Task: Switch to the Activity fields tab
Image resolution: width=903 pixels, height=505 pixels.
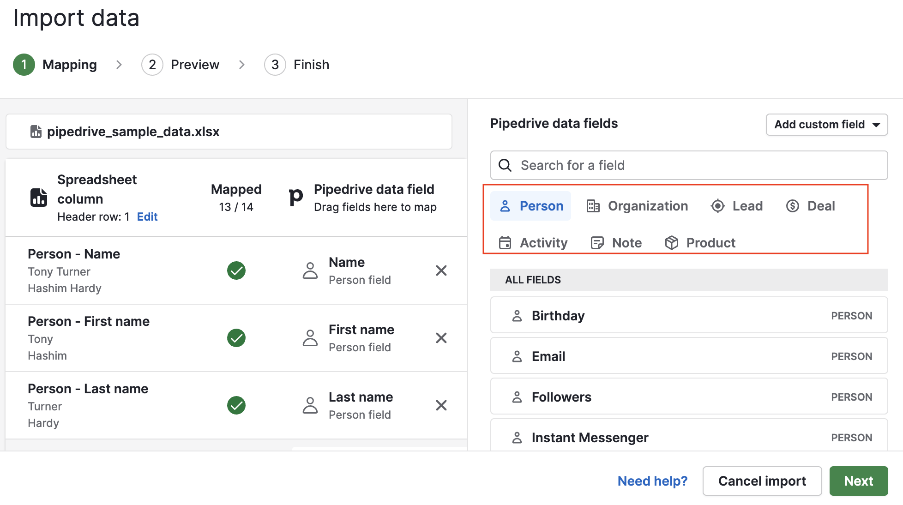Action: [x=533, y=243]
